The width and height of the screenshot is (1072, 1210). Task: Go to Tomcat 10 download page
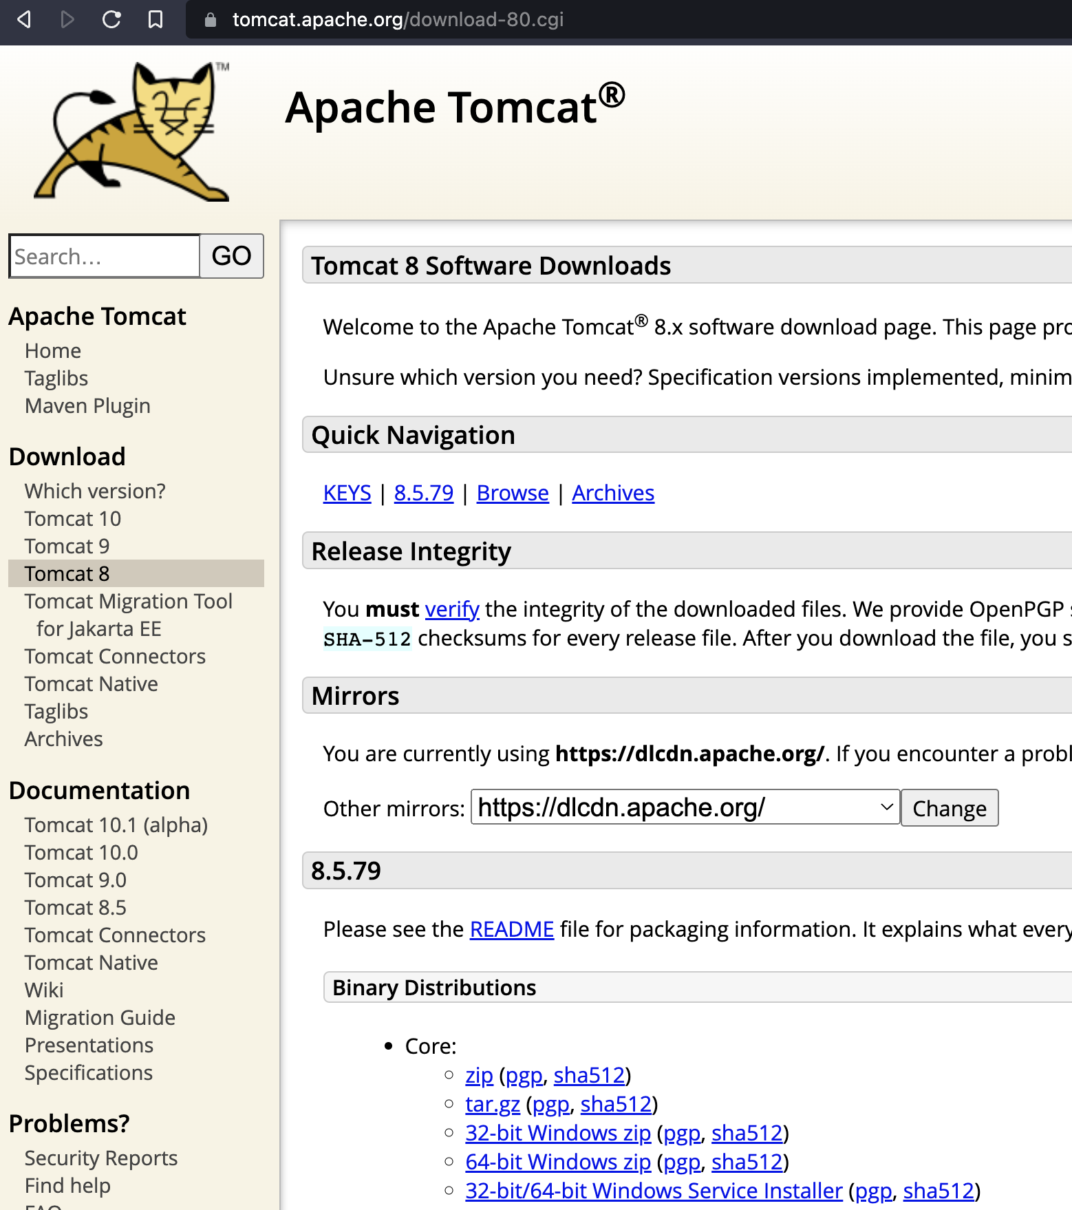click(73, 519)
